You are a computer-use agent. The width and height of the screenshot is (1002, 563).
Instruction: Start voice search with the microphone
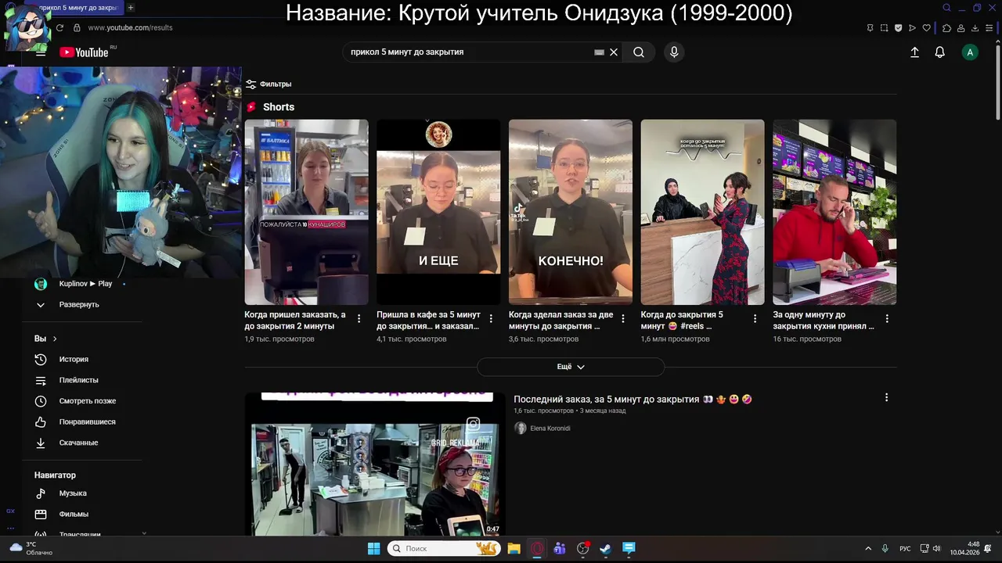point(674,52)
